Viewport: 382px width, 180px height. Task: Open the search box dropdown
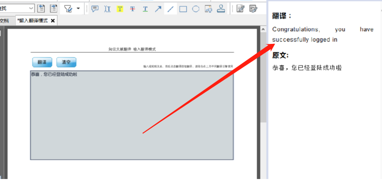[32, 8]
